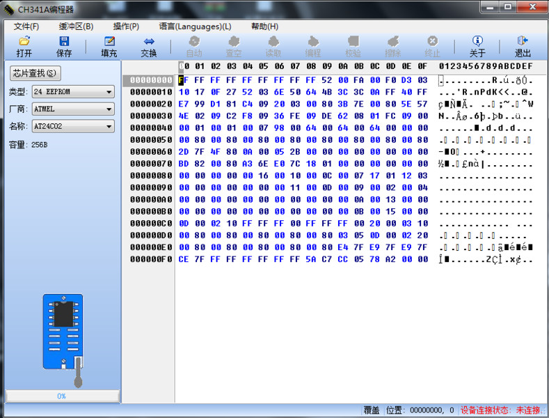Click the 0% progress bar
549x418 pixels.
(x=61, y=396)
